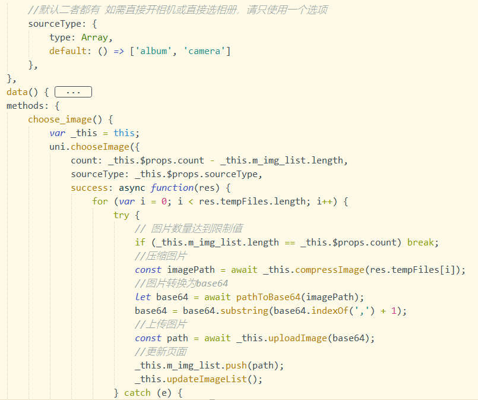Image resolution: width=478 pixels, height=400 pixels.
Task: Click the if condition '_this.m_img_list.length'
Action: pyautogui.click(x=217, y=242)
